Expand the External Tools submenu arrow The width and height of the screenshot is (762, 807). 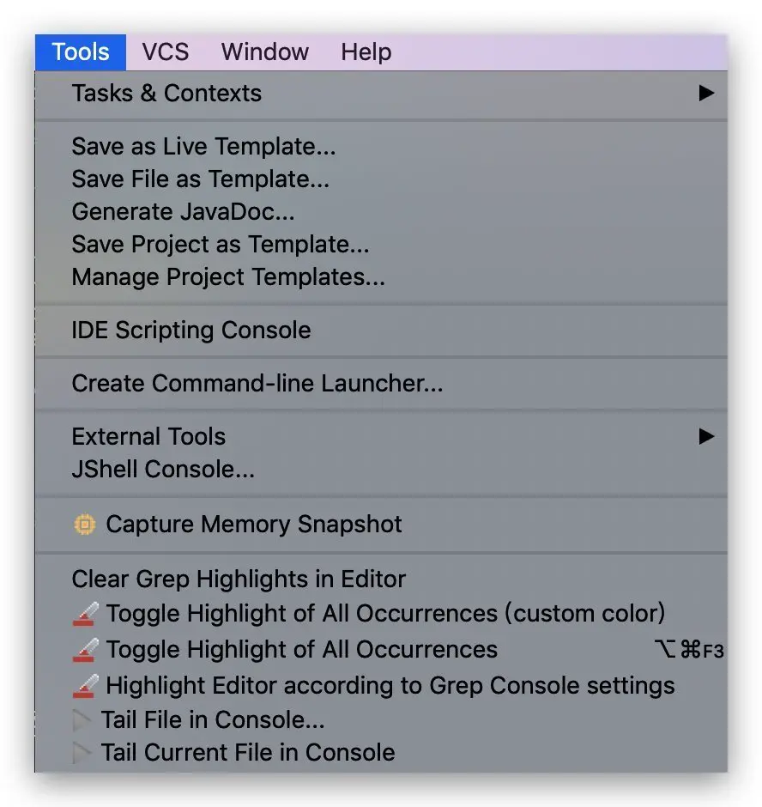[706, 436]
